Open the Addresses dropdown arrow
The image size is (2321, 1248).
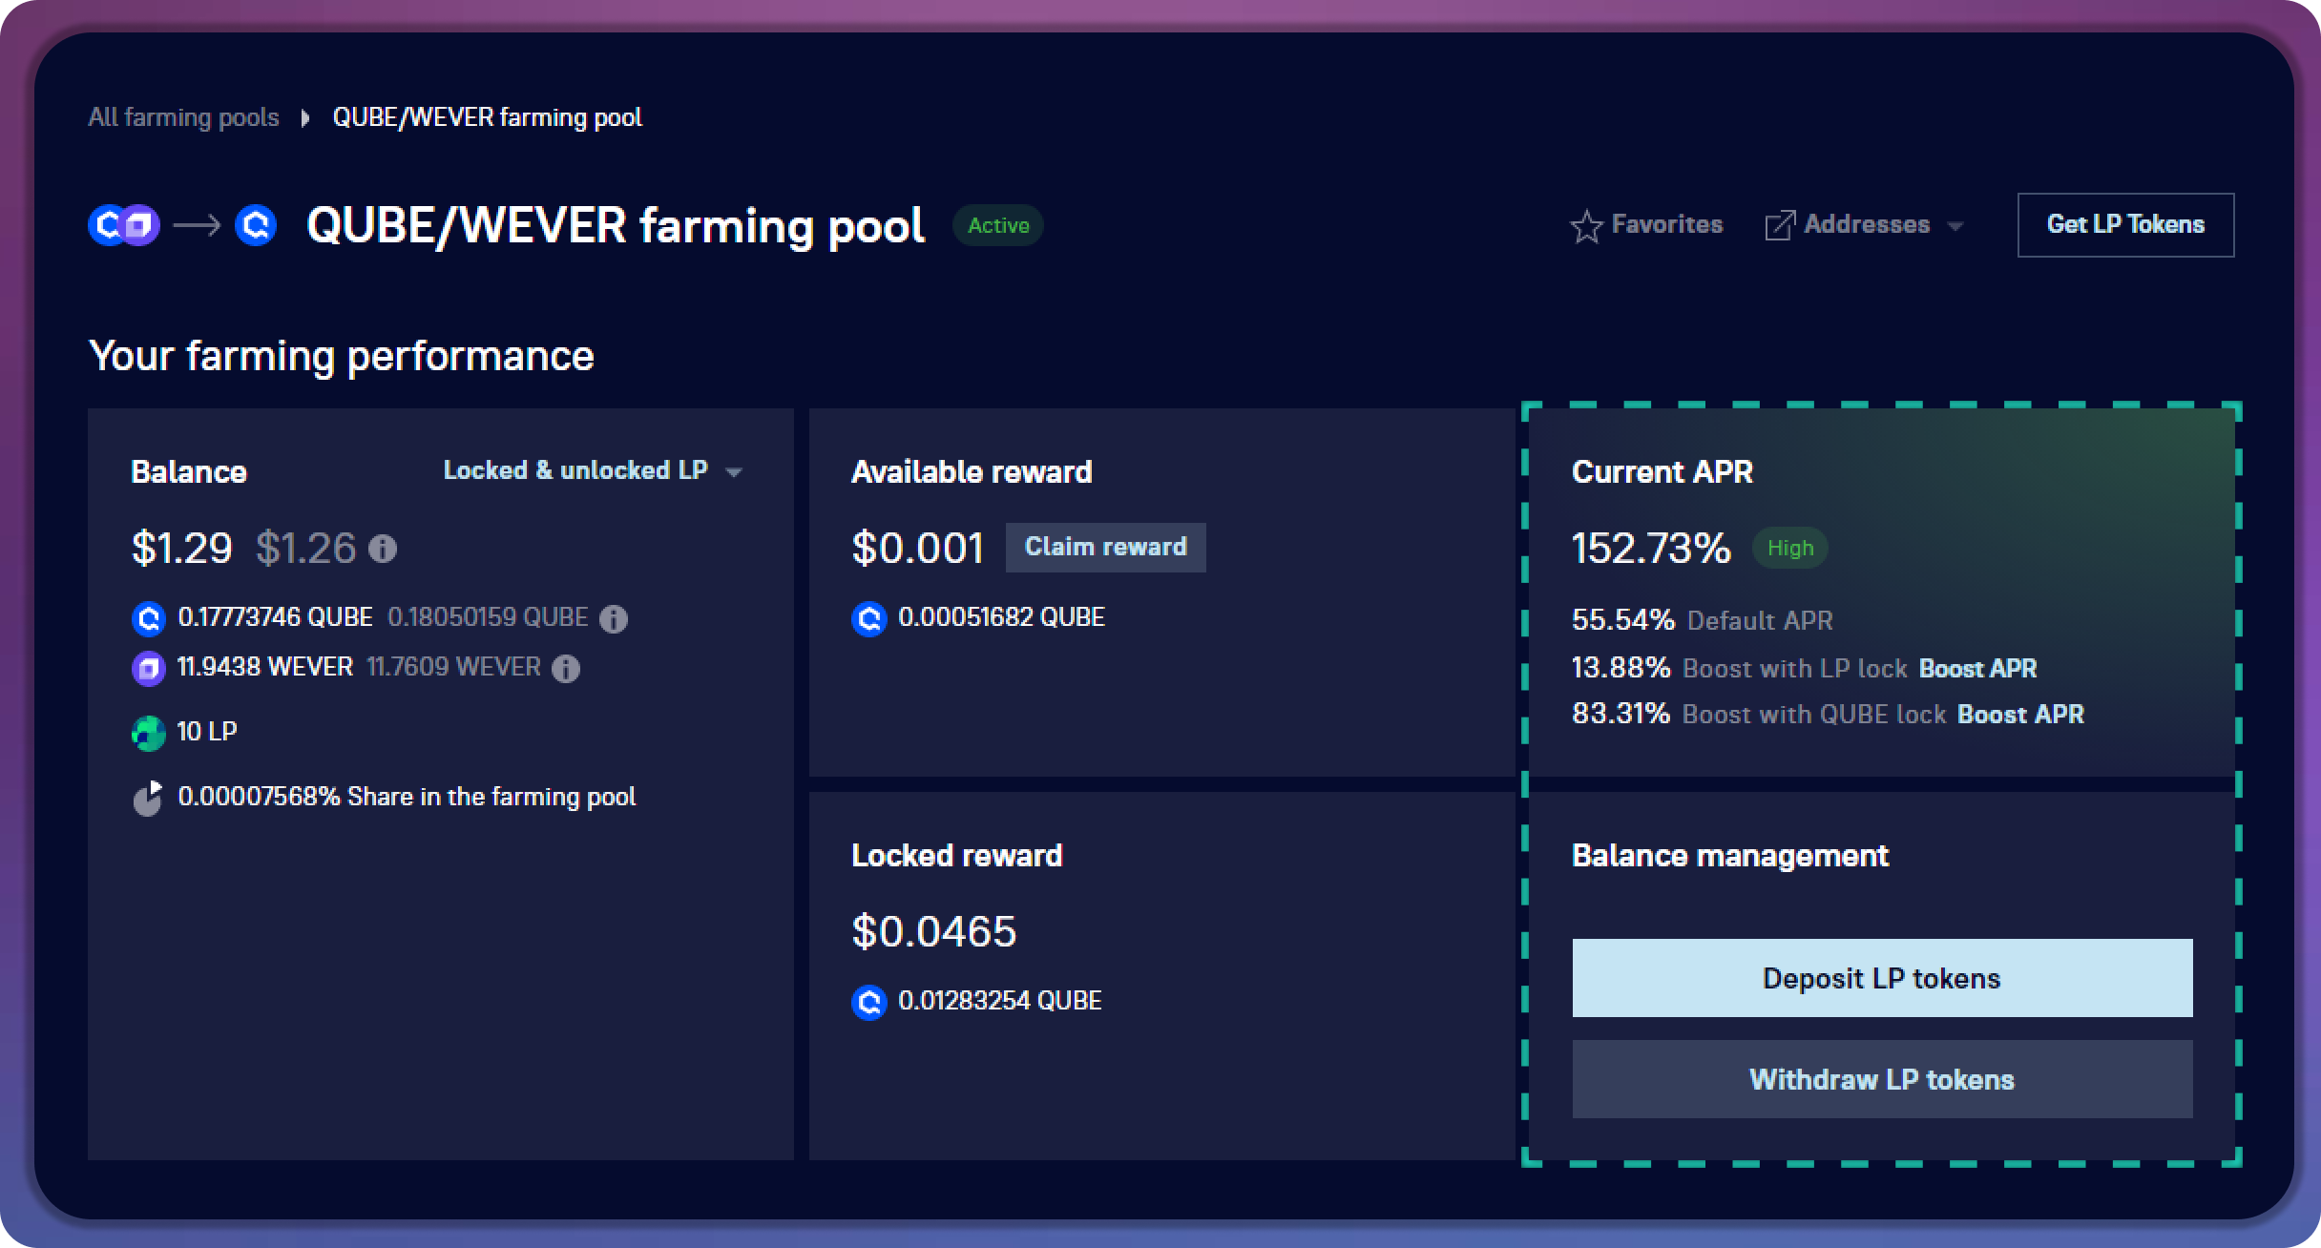click(1955, 227)
